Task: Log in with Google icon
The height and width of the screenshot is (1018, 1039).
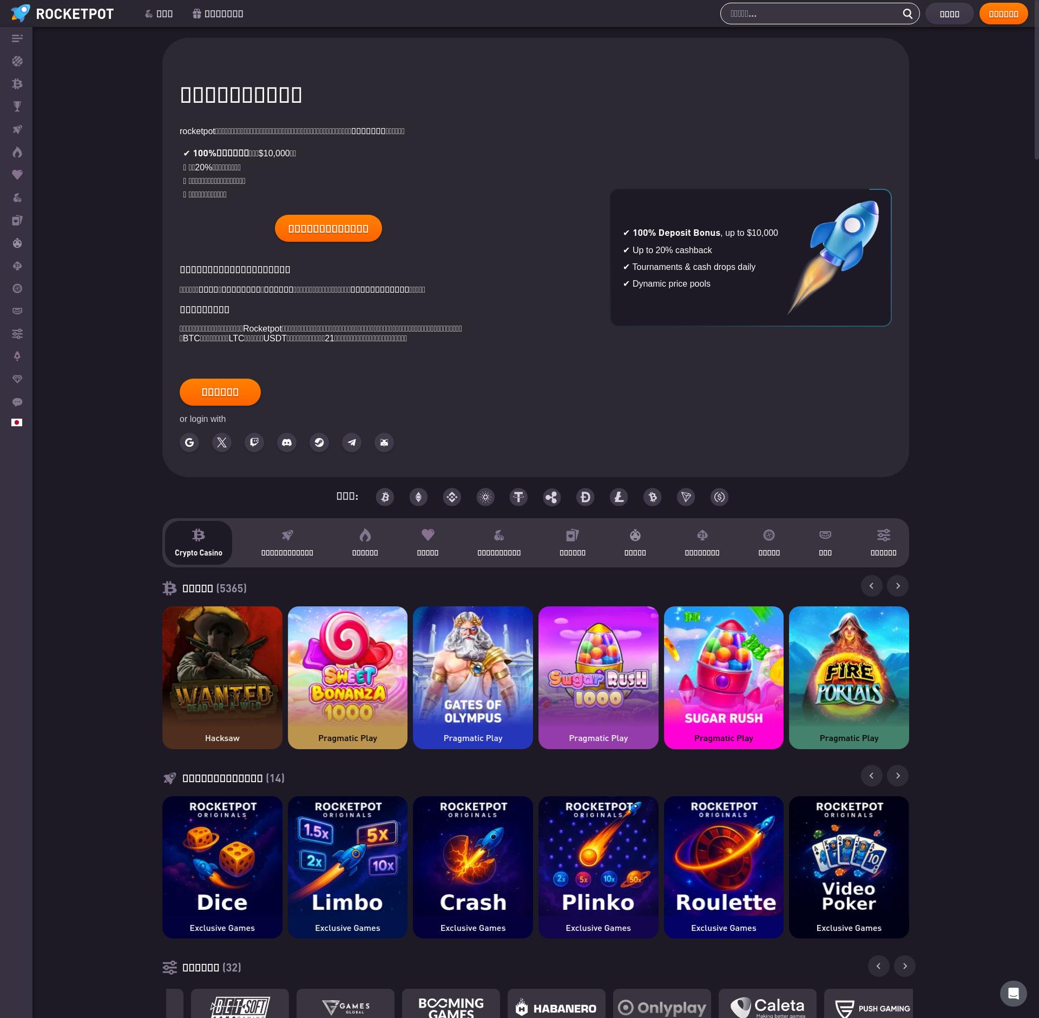Action: point(189,442)
